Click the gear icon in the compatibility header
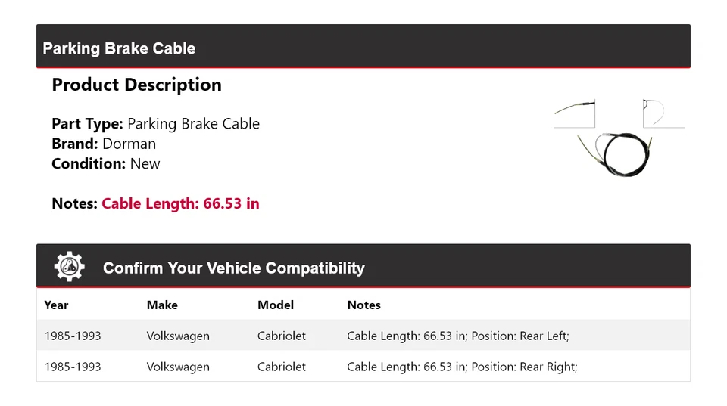 [x=69, y=267]
